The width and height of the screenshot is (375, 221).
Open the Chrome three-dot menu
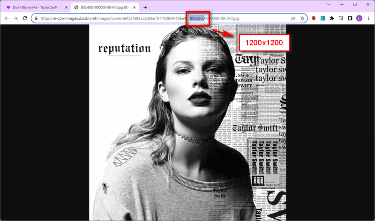368,18
